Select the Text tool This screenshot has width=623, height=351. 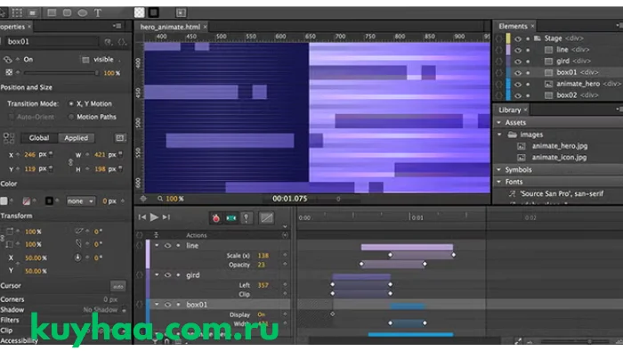click(x=98, y=12)
